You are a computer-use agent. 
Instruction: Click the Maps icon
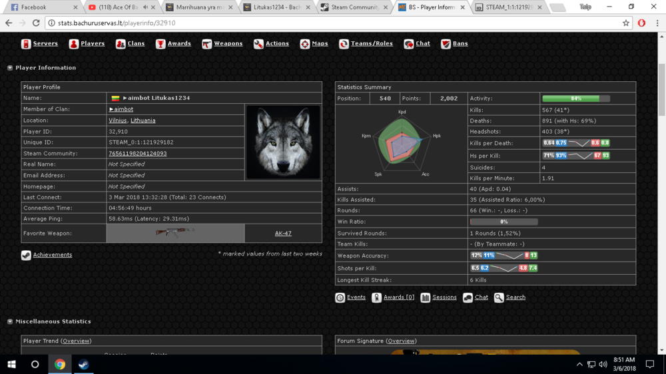point(304,44)
